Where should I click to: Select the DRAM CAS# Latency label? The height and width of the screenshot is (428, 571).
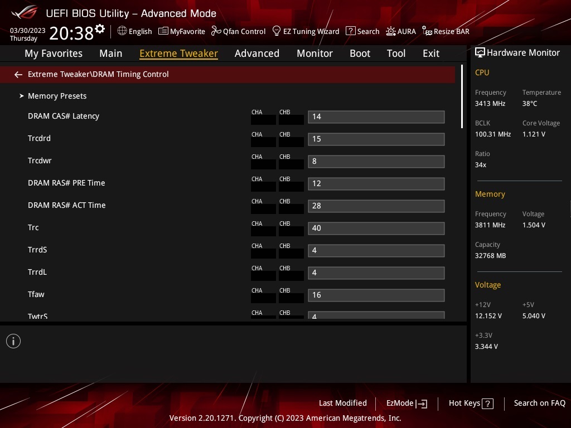64,116
